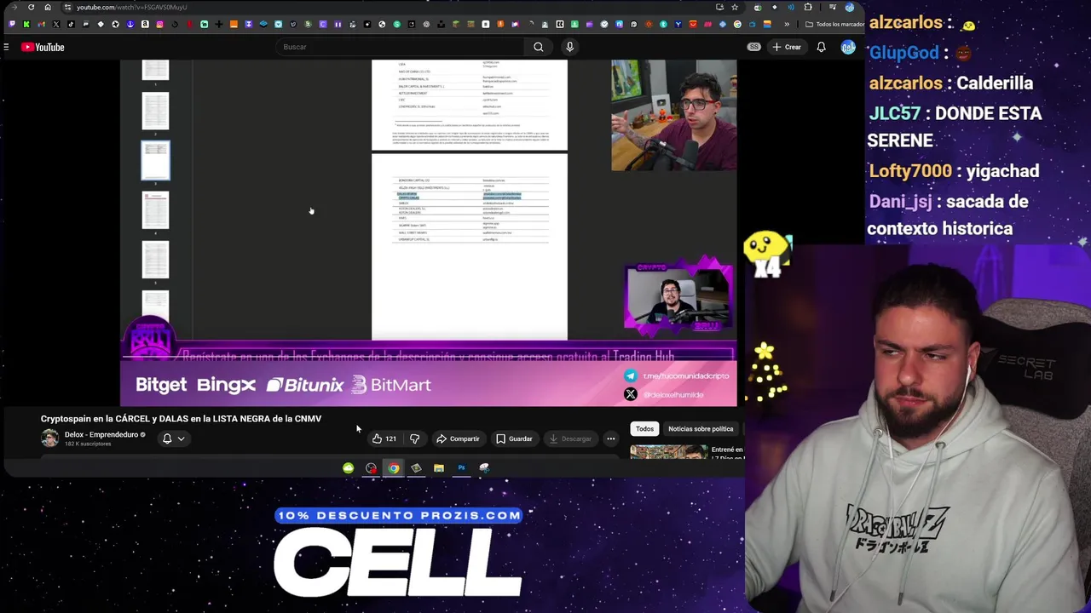Click the X handle icon in banner
1091x613 pixels.
pyautogui.click(x=630, y=394)
